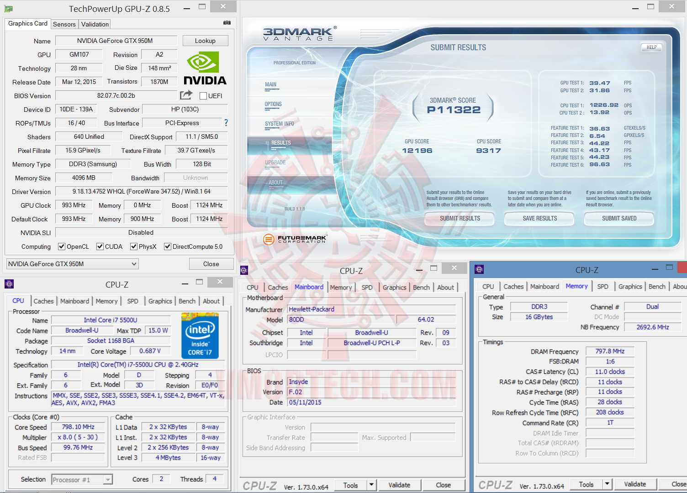Open Upgrade section in 3DMark Vantage

pos(275,163)
